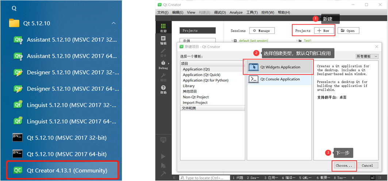Click the Start Debugging run icon
This screenshot has height=181, width=388.
[163, 165]
